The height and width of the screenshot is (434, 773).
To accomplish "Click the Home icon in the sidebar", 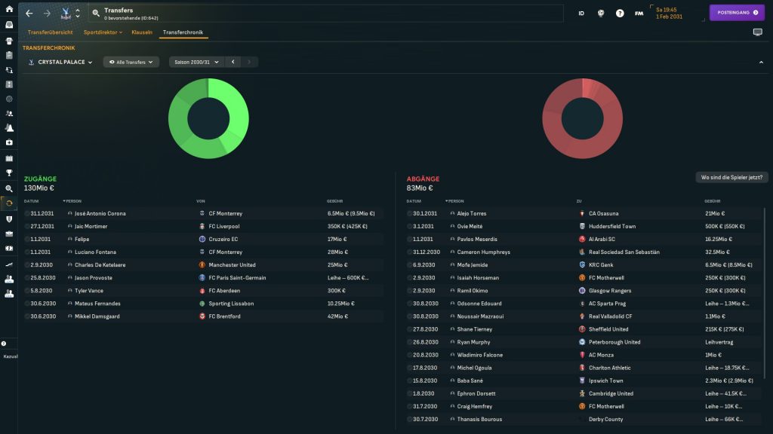I will coord(9,8).
